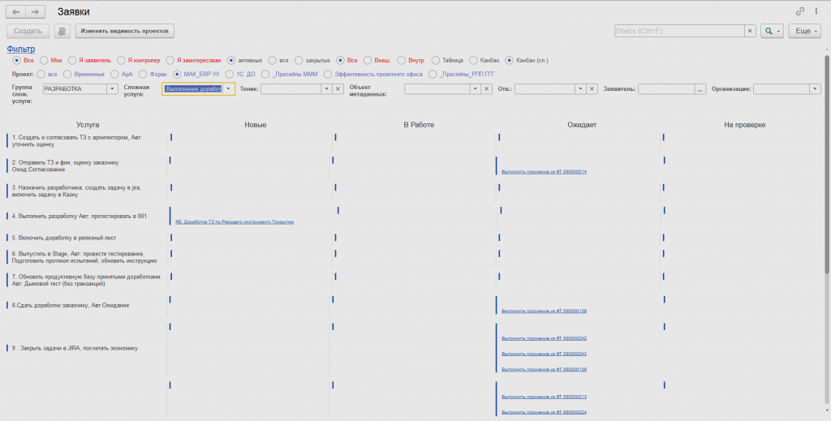Screen dimensions: 831x421
Task: Choose project _Пресейлы_РПП ГГГ radio
Action: click(433, 74)
